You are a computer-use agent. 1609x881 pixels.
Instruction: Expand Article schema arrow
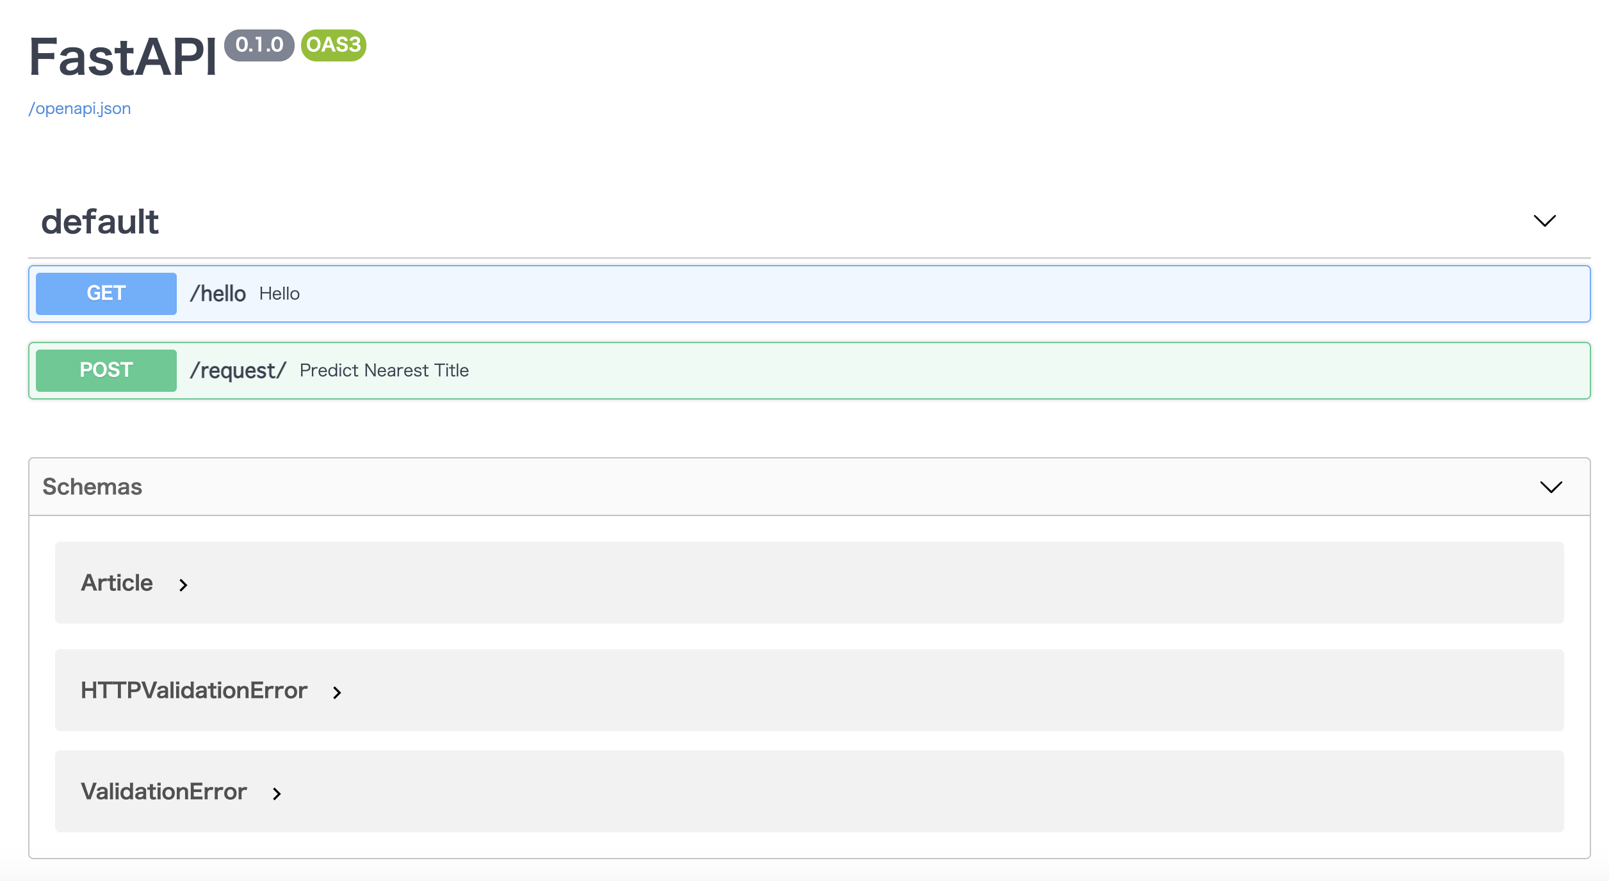(183, 585)
